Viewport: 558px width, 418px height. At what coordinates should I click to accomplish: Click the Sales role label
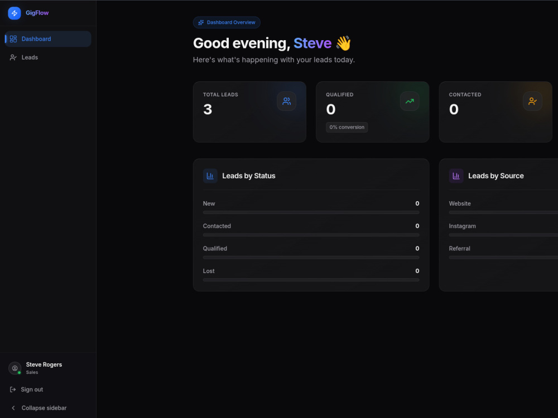point(32,372)
